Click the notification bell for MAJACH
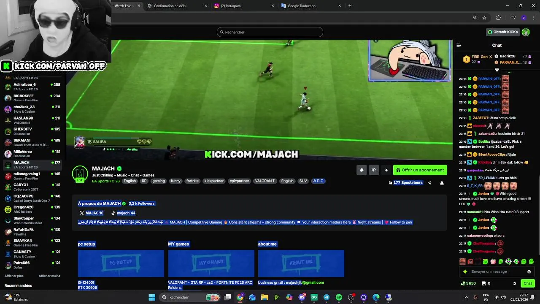The height and width of the screenshot is (304, 540). click(362, 170)
